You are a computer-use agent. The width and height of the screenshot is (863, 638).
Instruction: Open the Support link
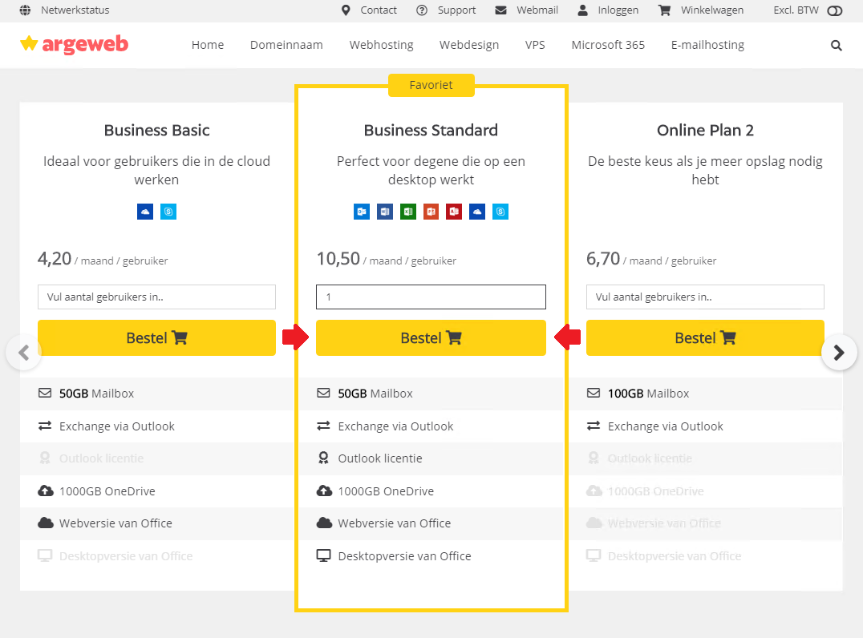[457, 10]
